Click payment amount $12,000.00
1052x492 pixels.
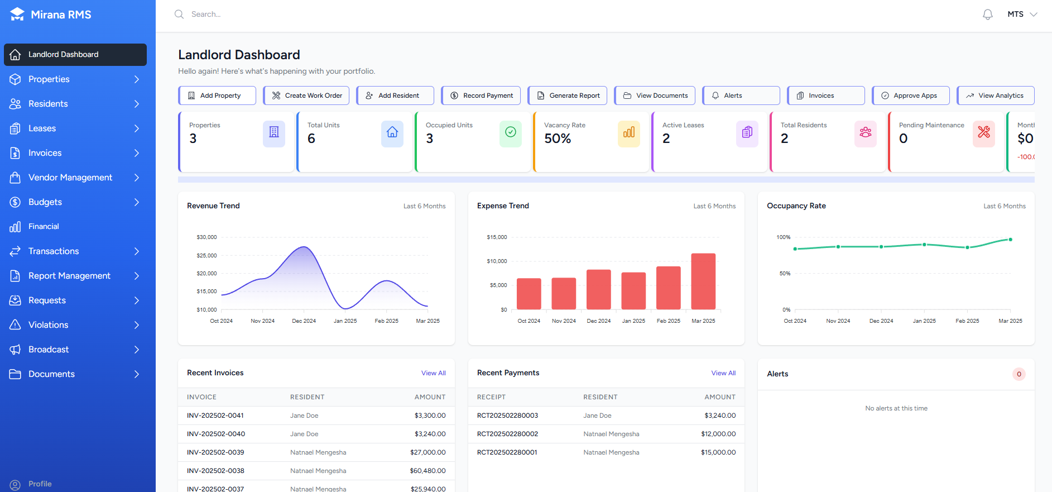point(718,434)
